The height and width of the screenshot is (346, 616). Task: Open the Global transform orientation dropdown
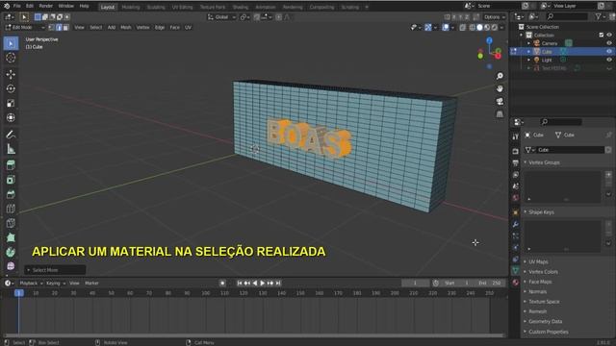click(222, 17)
